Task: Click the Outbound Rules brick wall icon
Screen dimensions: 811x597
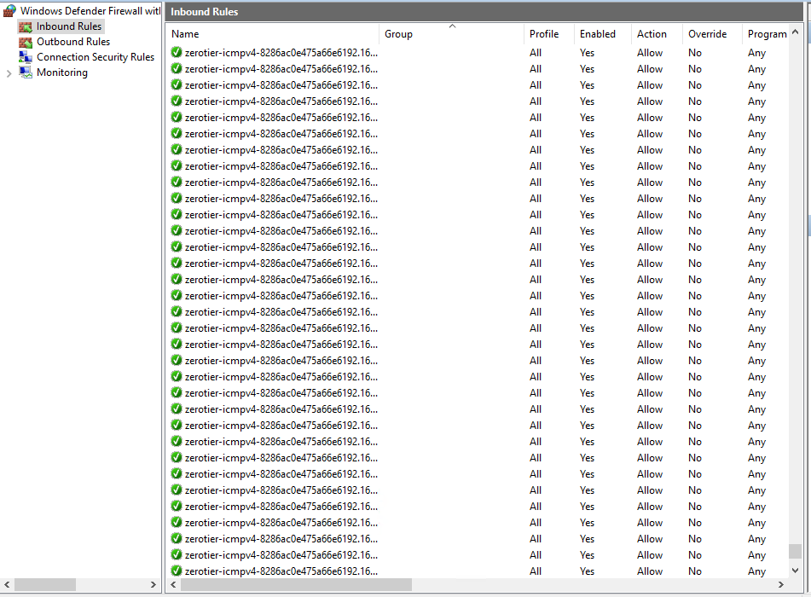Action: [26, 42]
